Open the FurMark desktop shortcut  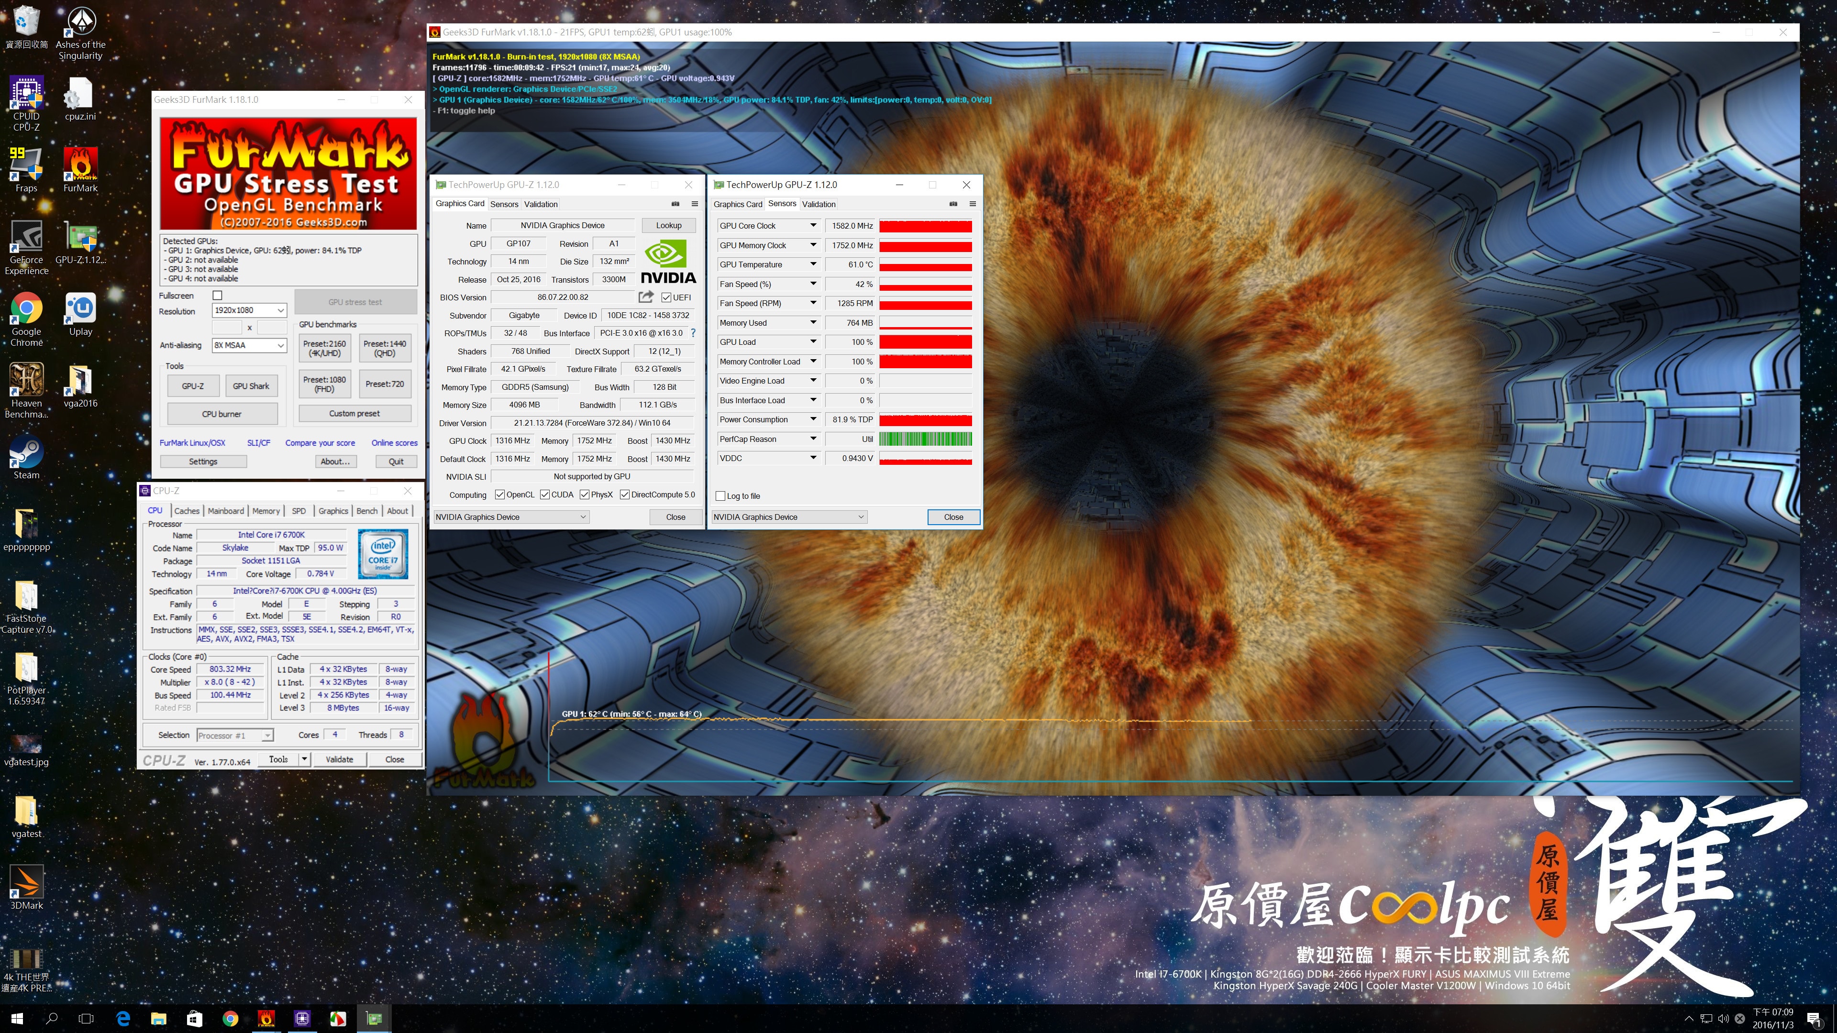tap(80, 170)
